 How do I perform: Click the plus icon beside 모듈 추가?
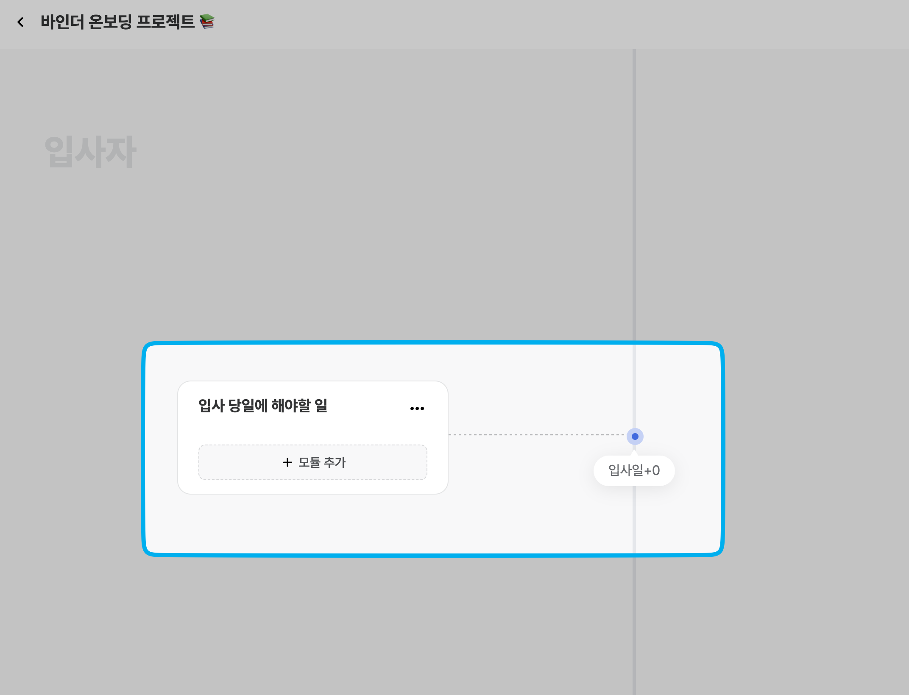pyautogui.click(x=287, y=462)
